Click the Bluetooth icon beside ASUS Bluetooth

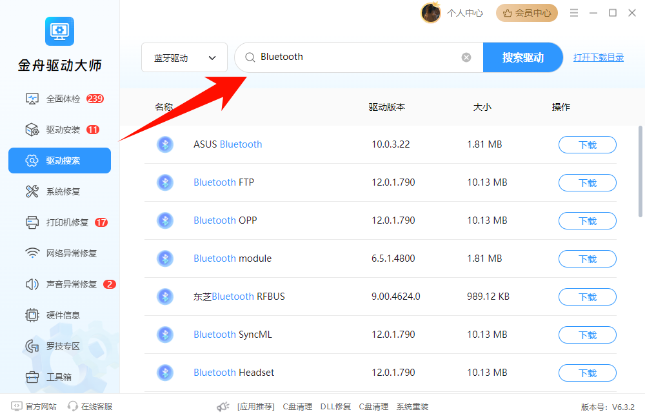[165, 144]
